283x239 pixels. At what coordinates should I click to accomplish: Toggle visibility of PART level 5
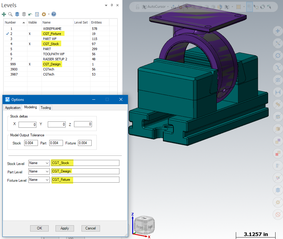(34, 49)
